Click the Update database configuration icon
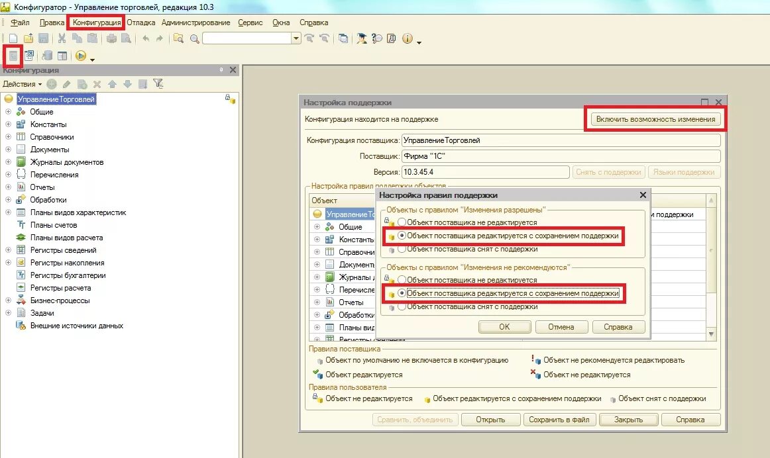Image resolution: width=770 pixels, height=458 pixels. point(47,56)
